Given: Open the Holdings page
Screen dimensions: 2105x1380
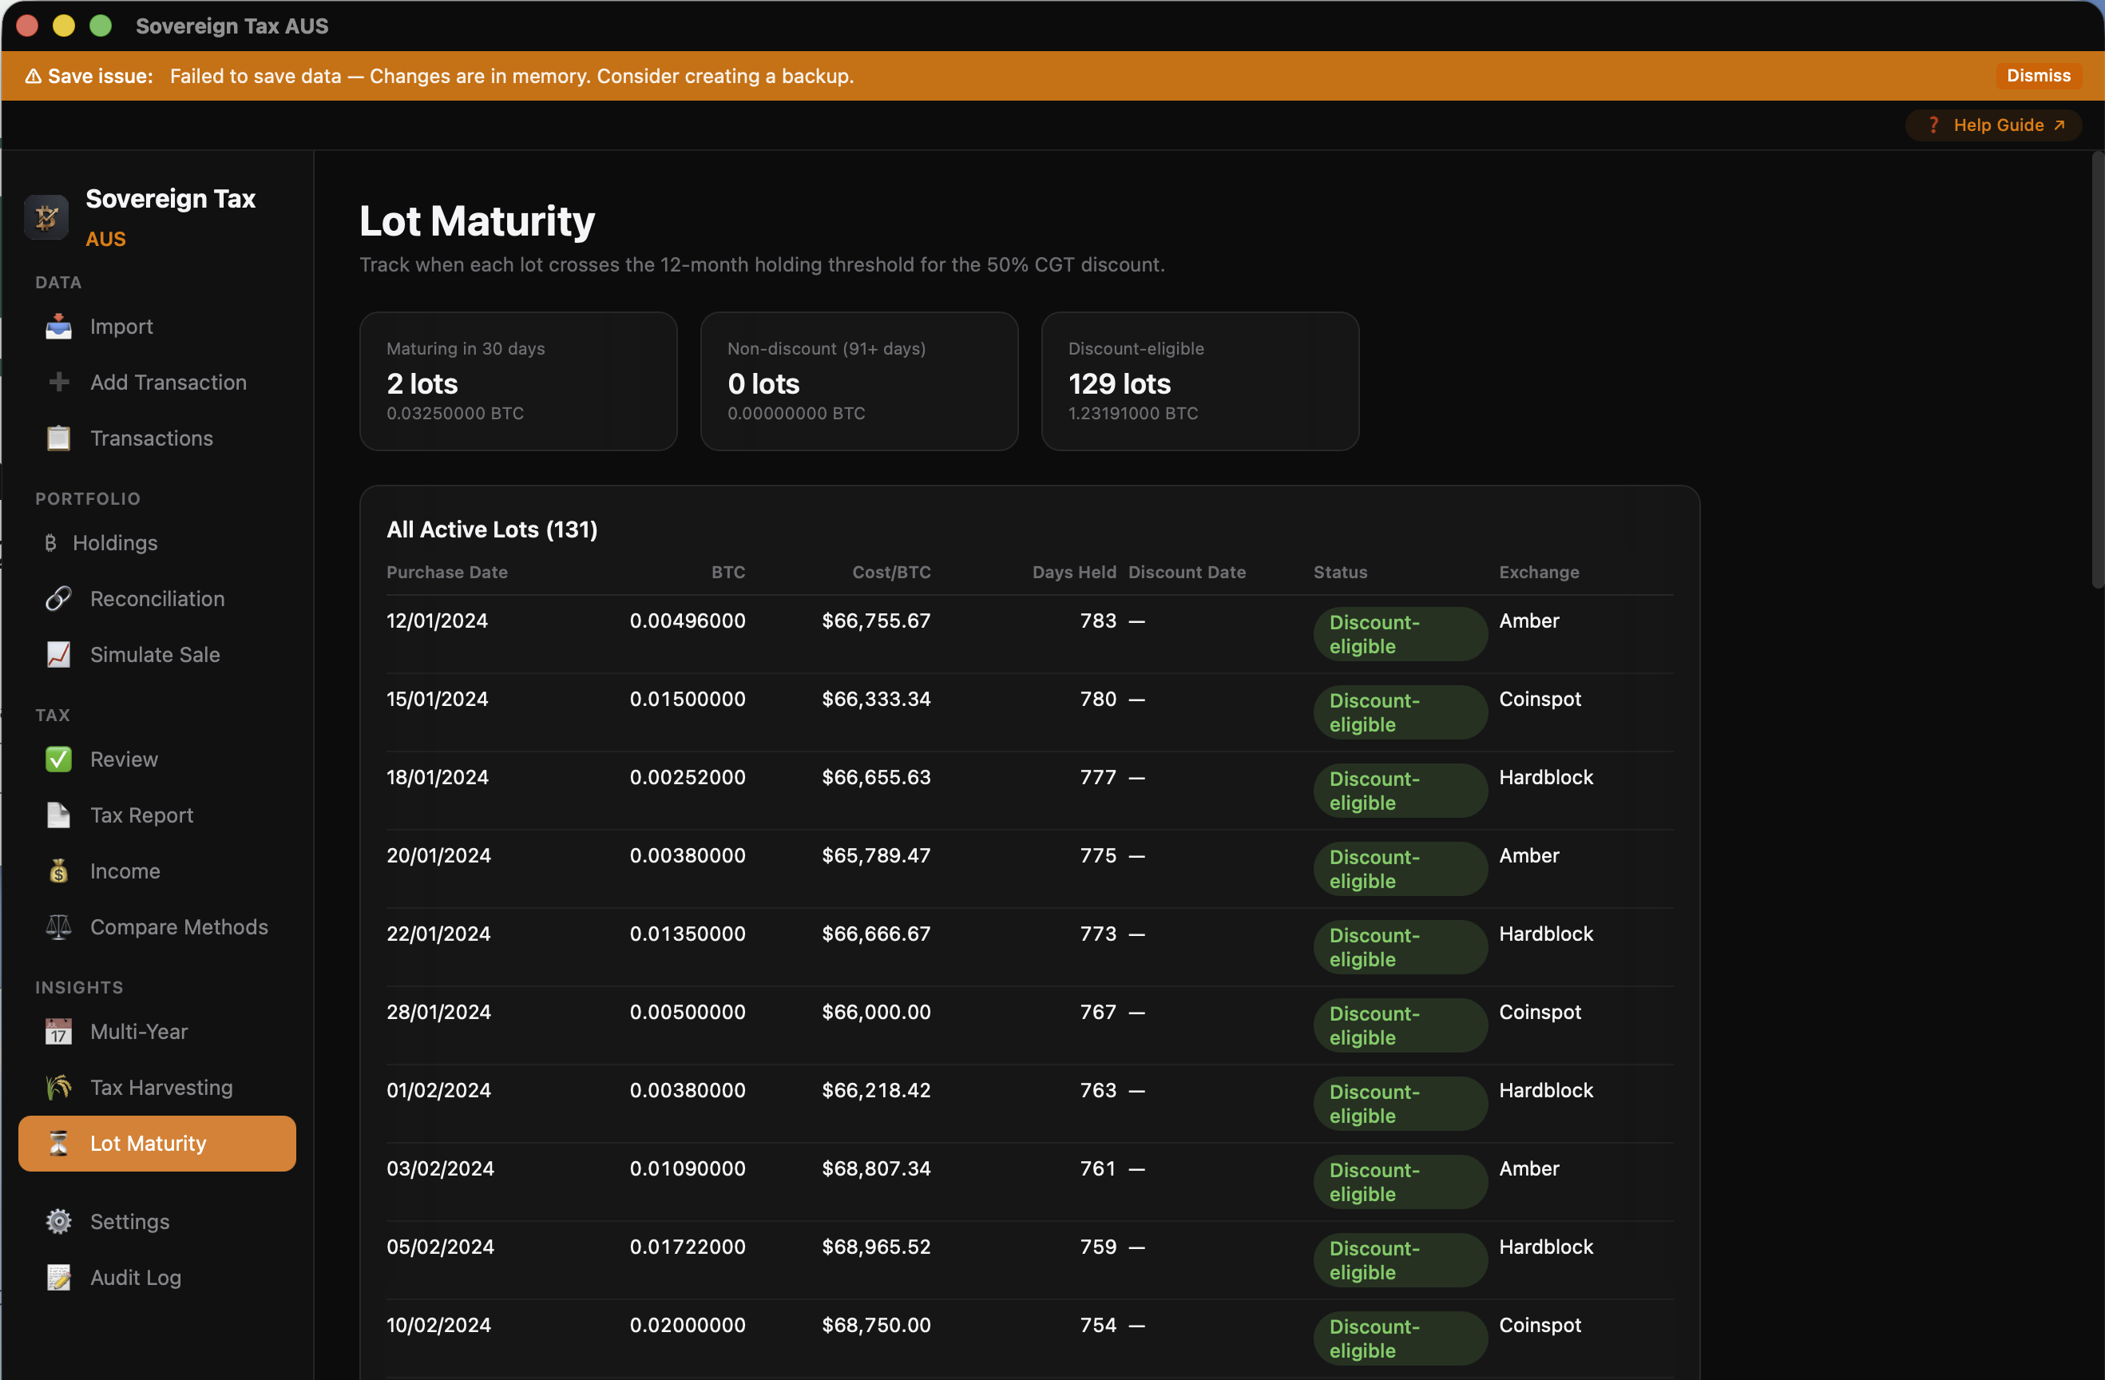Looking at the screenshot, I should point(115,543).
